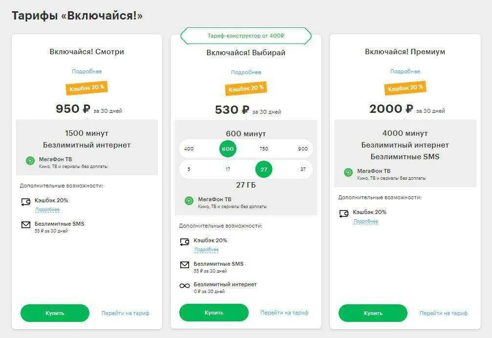This screenshot has width=492, height=338.
Task: Click the SMS envelope icon in Смотри card
Action: point(26,225)
